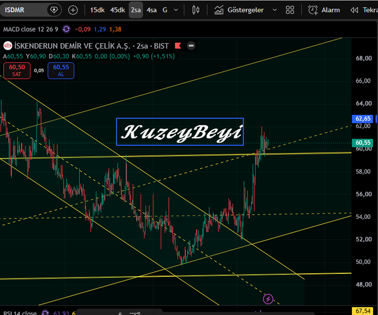Click the İskenderun Demir company logo
The width and height of the screenshot is (378, 315).
[x=8, y=45]
